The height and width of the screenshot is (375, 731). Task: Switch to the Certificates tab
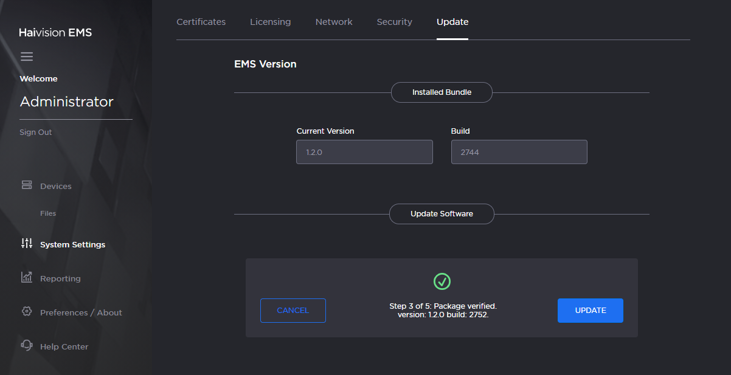point(201,21)
